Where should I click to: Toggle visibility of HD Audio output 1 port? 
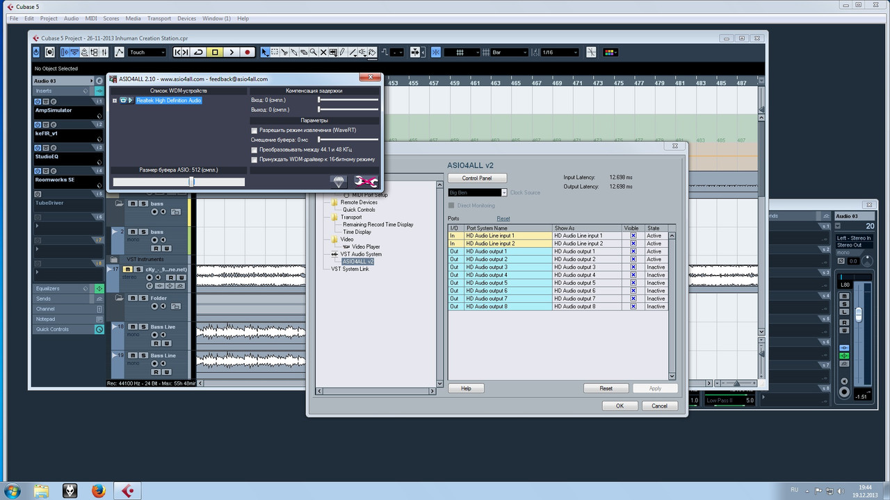tap(632, 251)
